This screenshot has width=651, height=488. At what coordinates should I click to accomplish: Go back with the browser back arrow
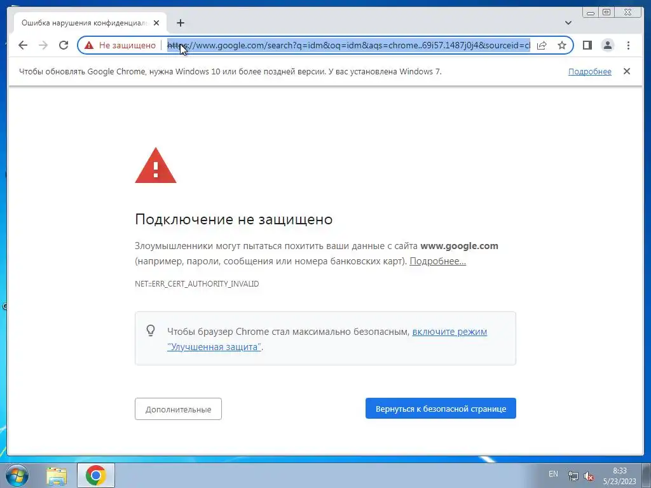[x=23, y=45]
